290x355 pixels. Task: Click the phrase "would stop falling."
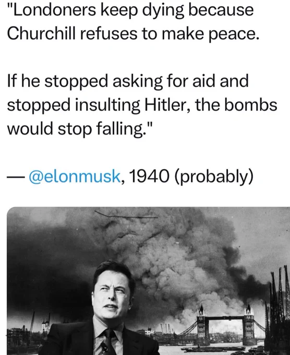coord(80,129)
